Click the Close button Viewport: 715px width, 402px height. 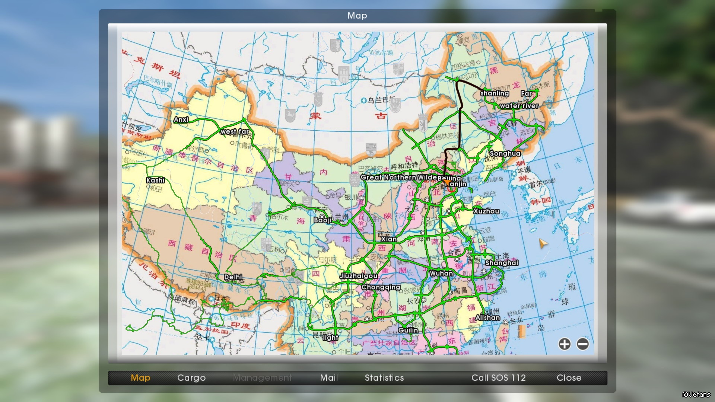point(569,378)
